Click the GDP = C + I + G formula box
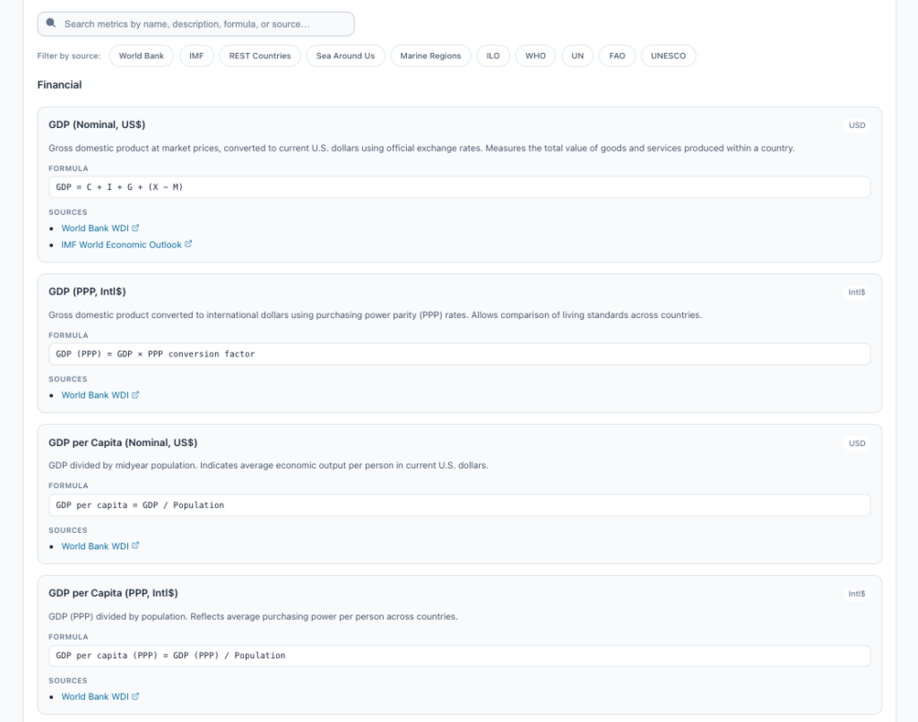 pos(459,187)
